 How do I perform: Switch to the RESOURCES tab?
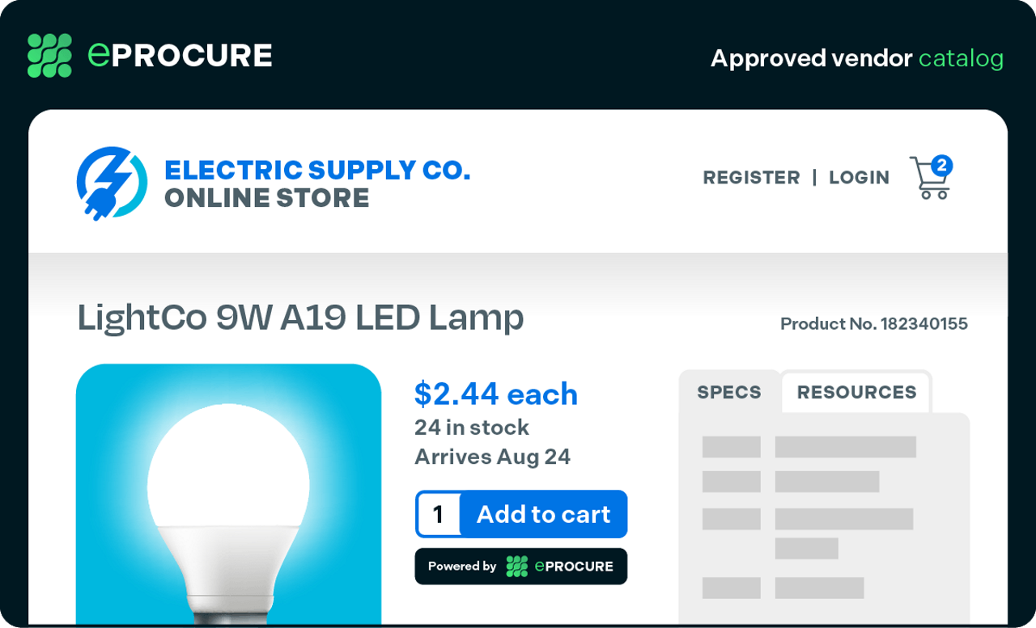(856, 392)
